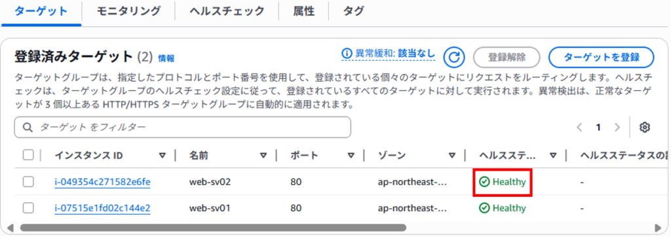Screen dimensions: 671x242
Task: Click port 80 cell in web-sv02 row
Action: coord(296,182)
